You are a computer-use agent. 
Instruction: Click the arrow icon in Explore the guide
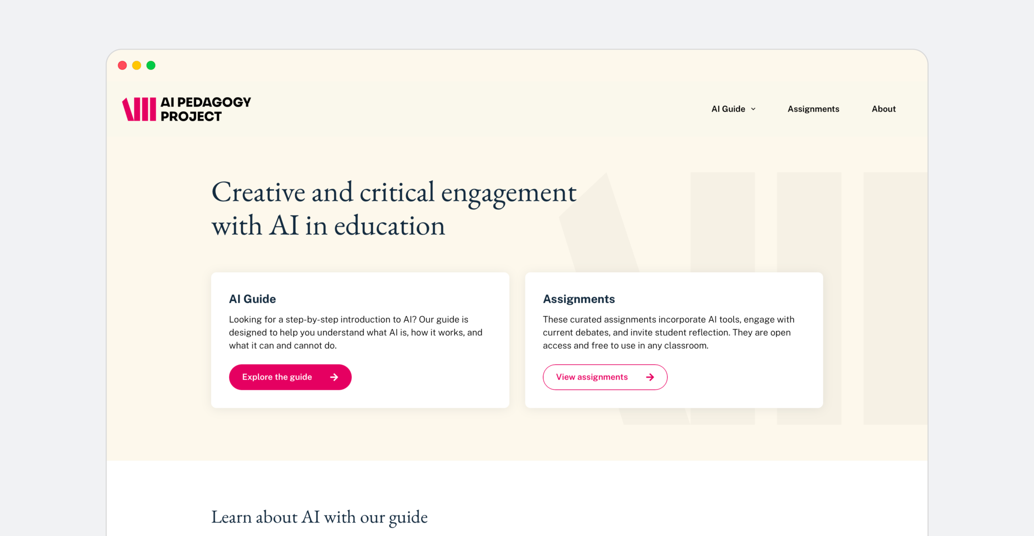click(334, 377)
